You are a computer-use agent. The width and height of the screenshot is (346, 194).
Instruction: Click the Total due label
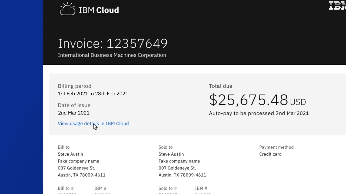coord(221,86)
